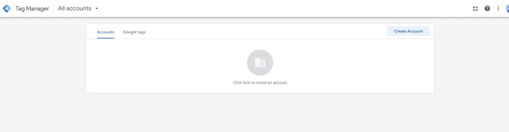Open the three-dot more options menu
The width and height of the screenshot is (509, 132).
(x=498, y=8)
